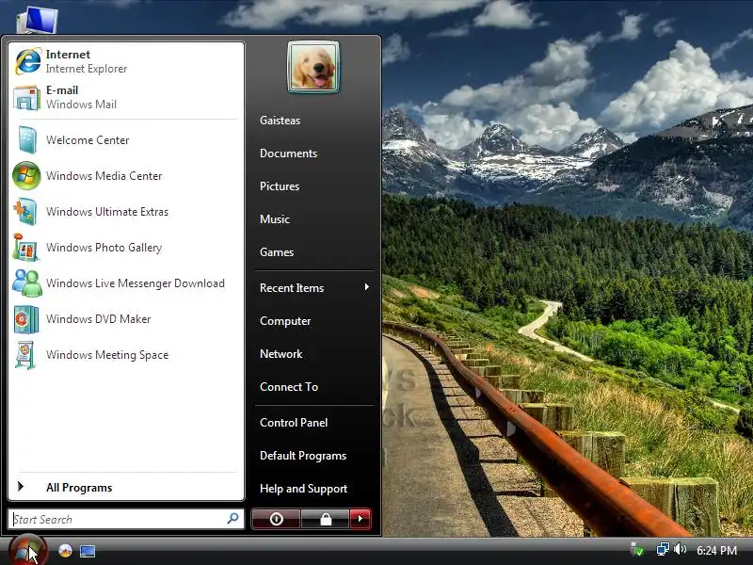Click the 'Windows Meeting Space' text
This screenshot has width=753, height=565.
pyautogui.click(x=107, y=355)
